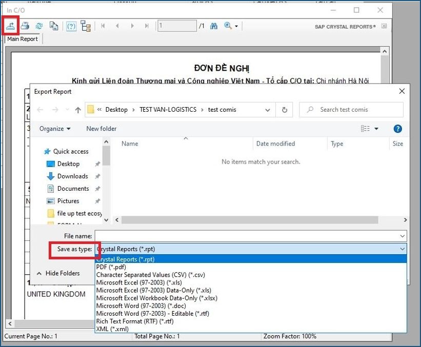This screenshot has width=421, height=347.
Task: Open the view options dropdown arrow
Action: (376, 129)
